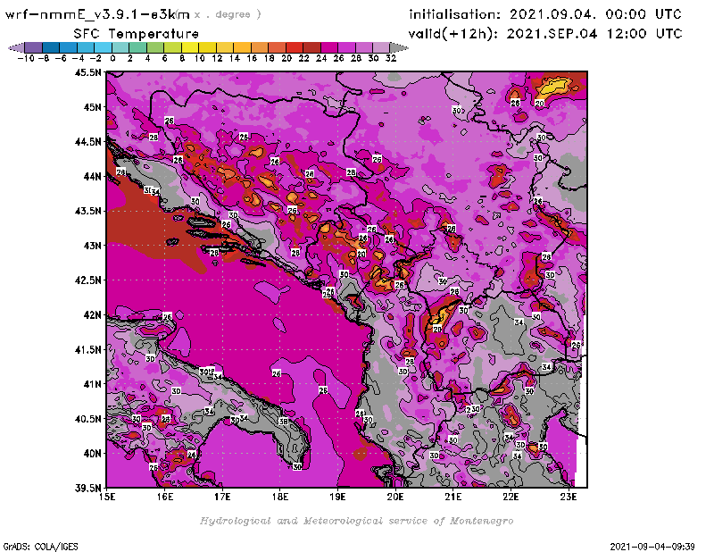This screenshot has height=552, width=714.
Task: Click the 'wrf-nmmE_v3.9.1-e3km' model title
Action: point(97,14)
